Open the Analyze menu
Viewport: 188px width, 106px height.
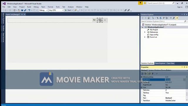(70, 7)
